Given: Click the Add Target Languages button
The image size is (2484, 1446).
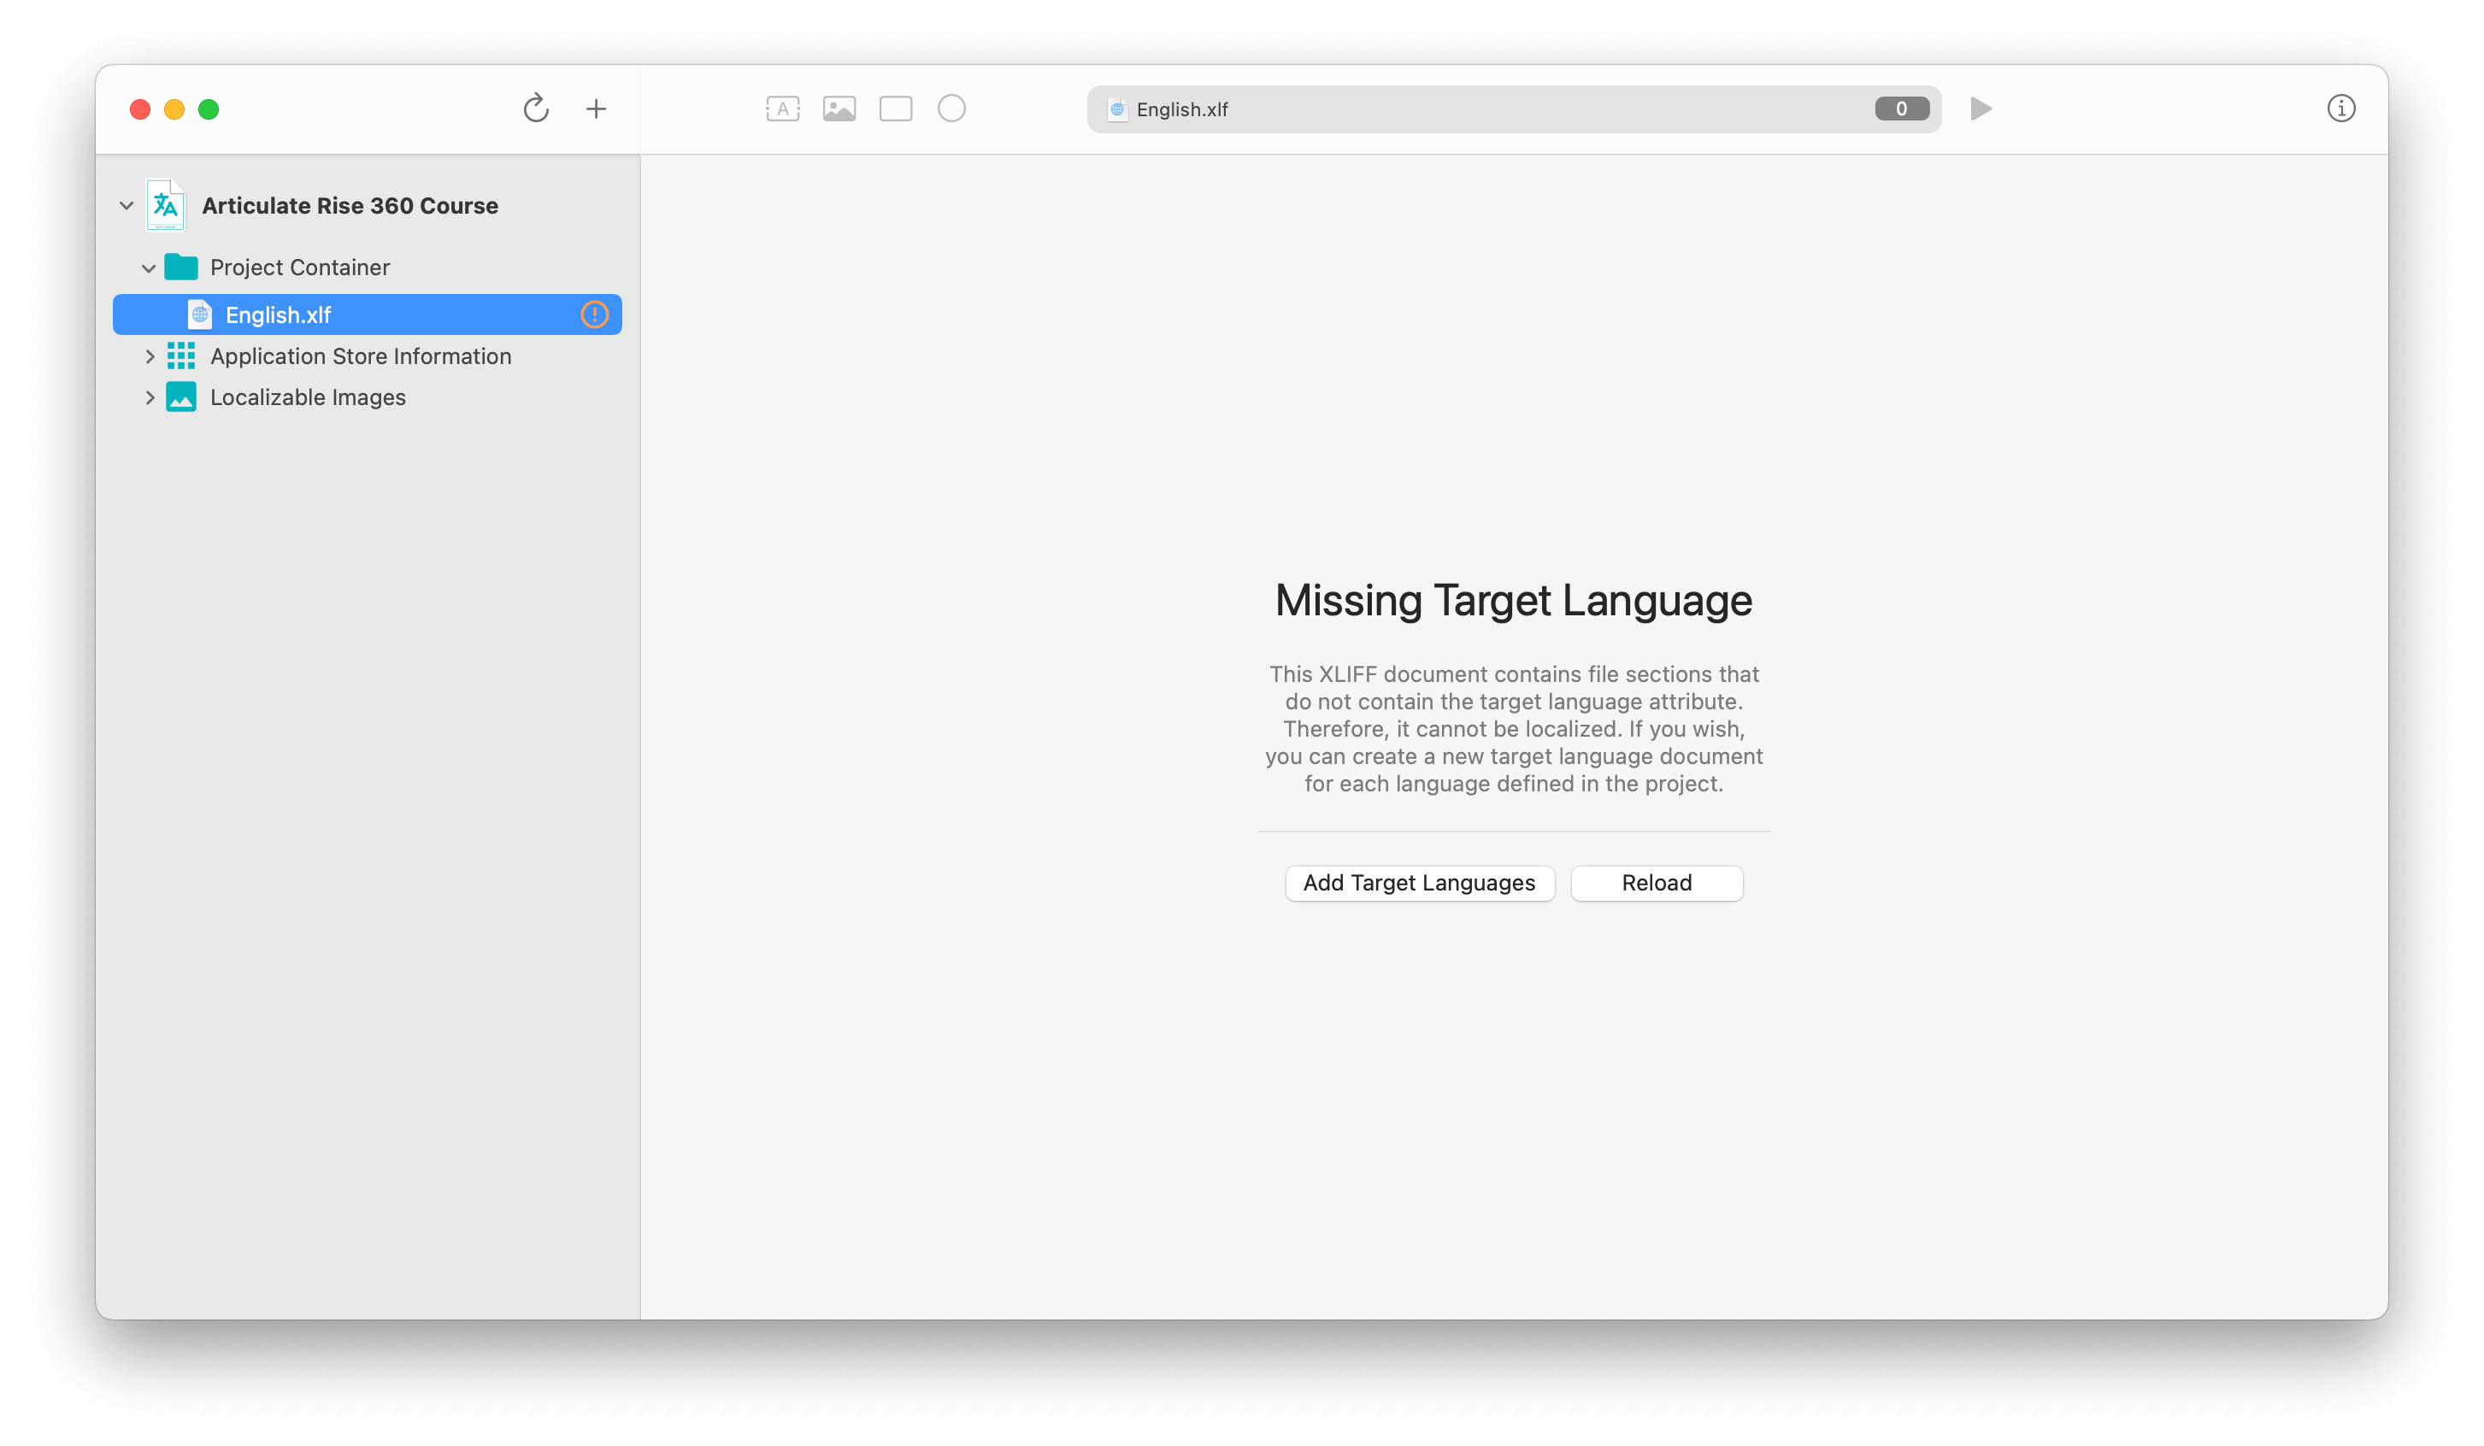Looking at the screenshot, I should click(1420, 882).
